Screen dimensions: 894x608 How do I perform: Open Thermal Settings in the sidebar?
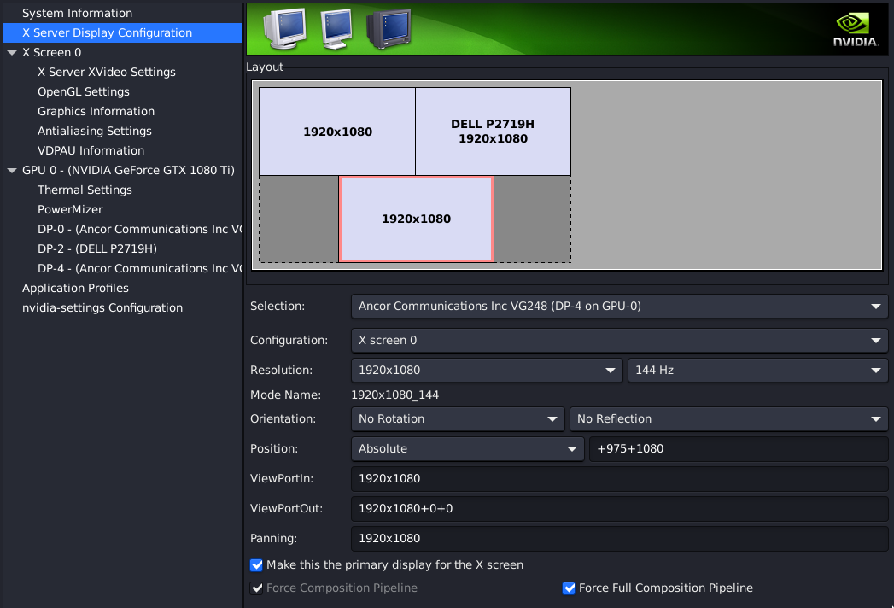click(85, 190)
